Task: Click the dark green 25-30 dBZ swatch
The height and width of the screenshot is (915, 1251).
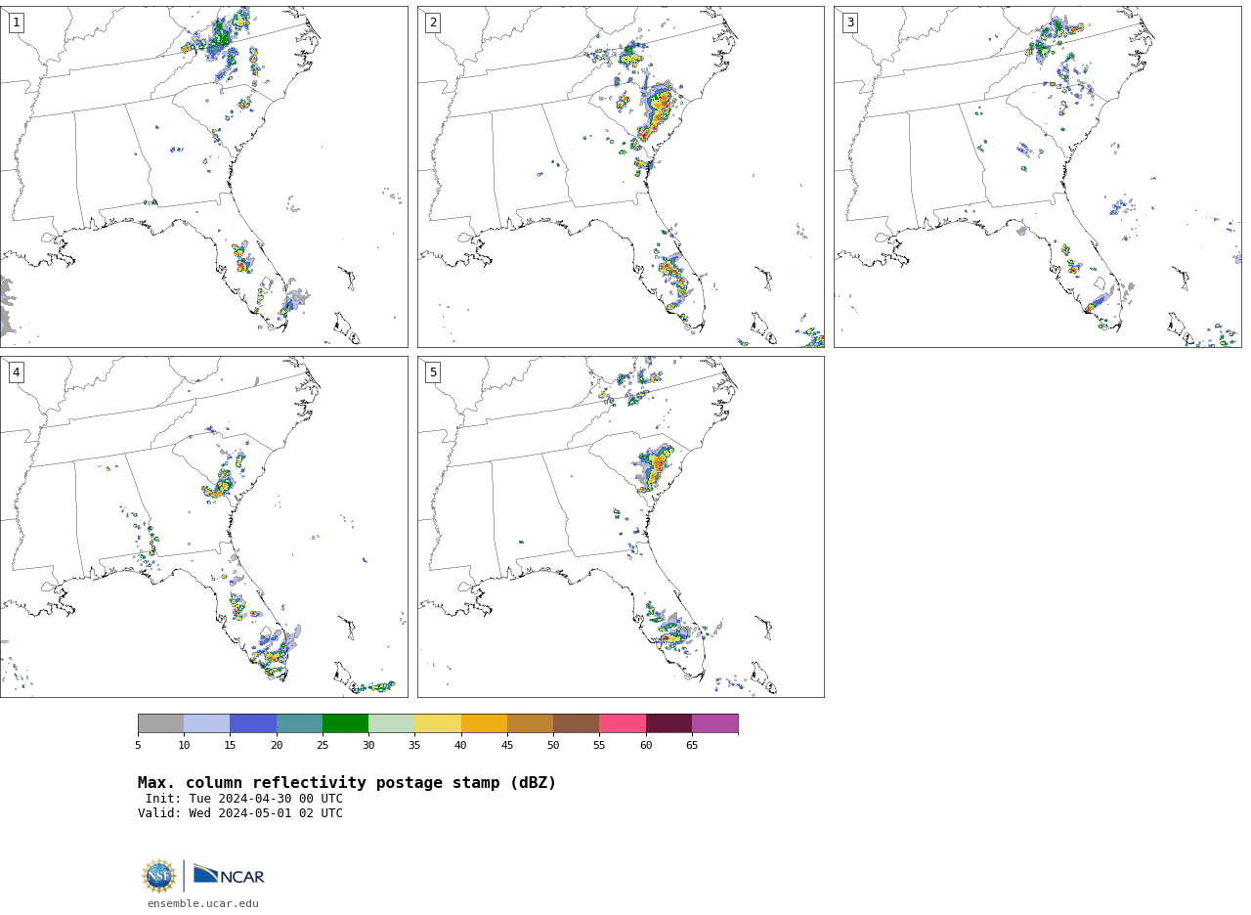Action: (345, 723)
